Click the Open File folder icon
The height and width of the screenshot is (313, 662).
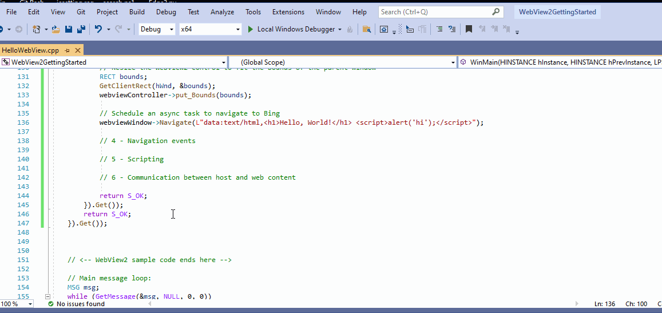56,29
